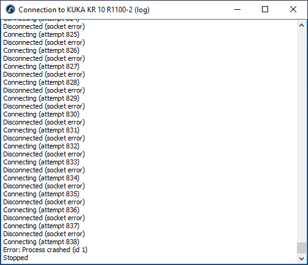Click the 'Connecting (attempt 838)' line

tap(41, 242)
